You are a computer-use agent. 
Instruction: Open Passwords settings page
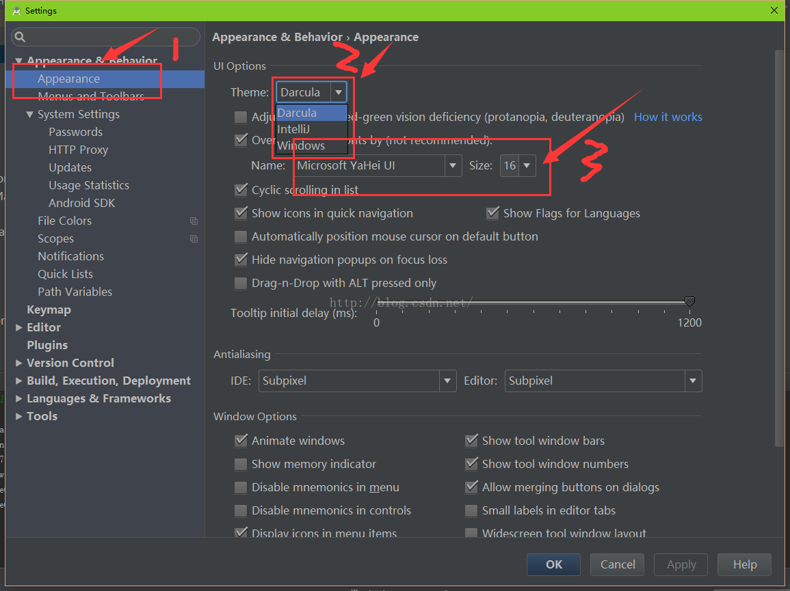75,133
